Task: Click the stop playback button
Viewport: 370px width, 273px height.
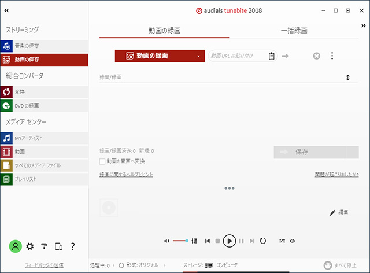Action: (x=217, y=241)
